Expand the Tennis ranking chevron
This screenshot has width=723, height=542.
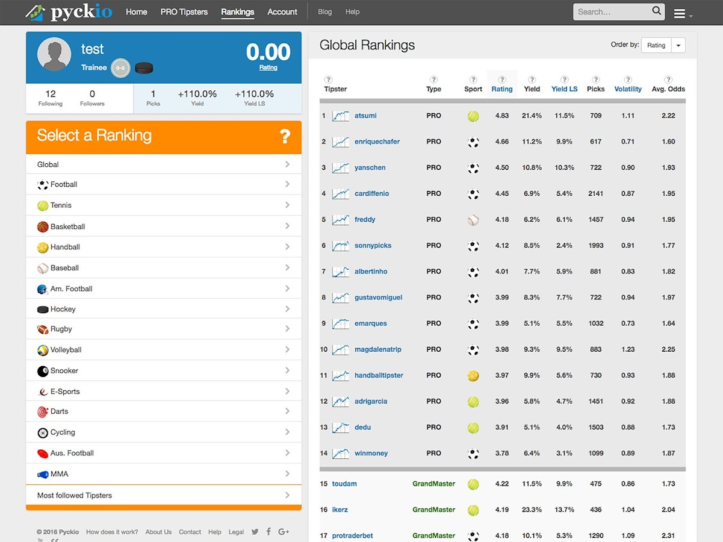(x=287, y=205)
